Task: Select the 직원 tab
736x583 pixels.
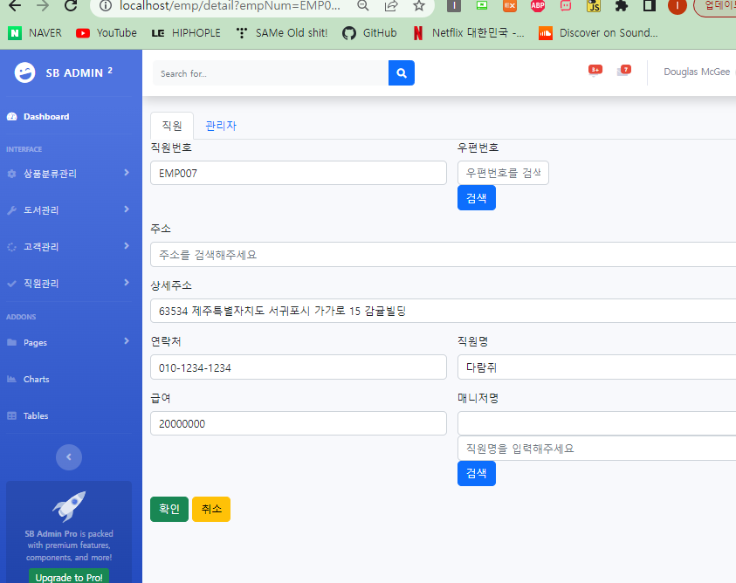Action: tap(172, 126)
